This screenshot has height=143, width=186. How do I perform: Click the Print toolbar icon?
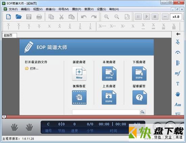click(39, 17)
